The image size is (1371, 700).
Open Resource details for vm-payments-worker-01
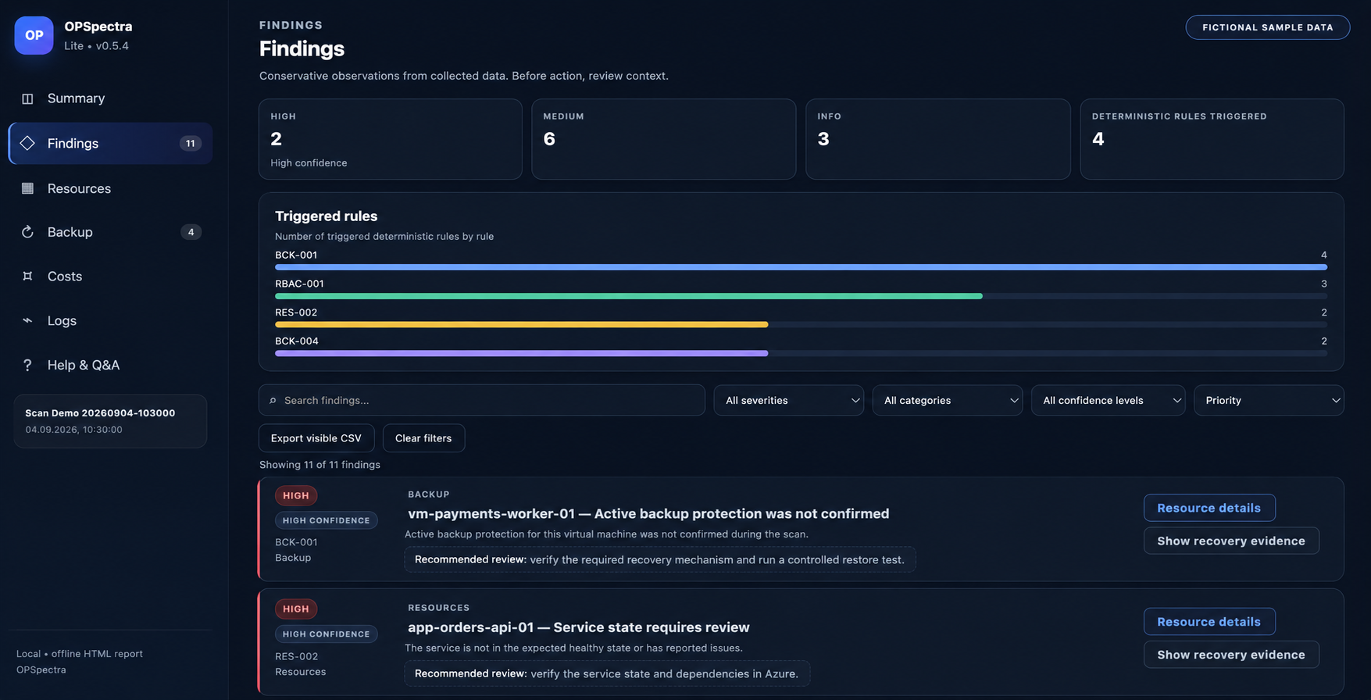pos(1209,508)
